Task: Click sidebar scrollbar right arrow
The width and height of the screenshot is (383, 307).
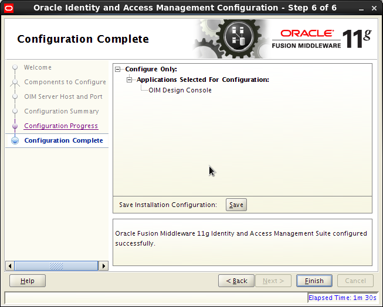Action: click(x=104, y=266)
